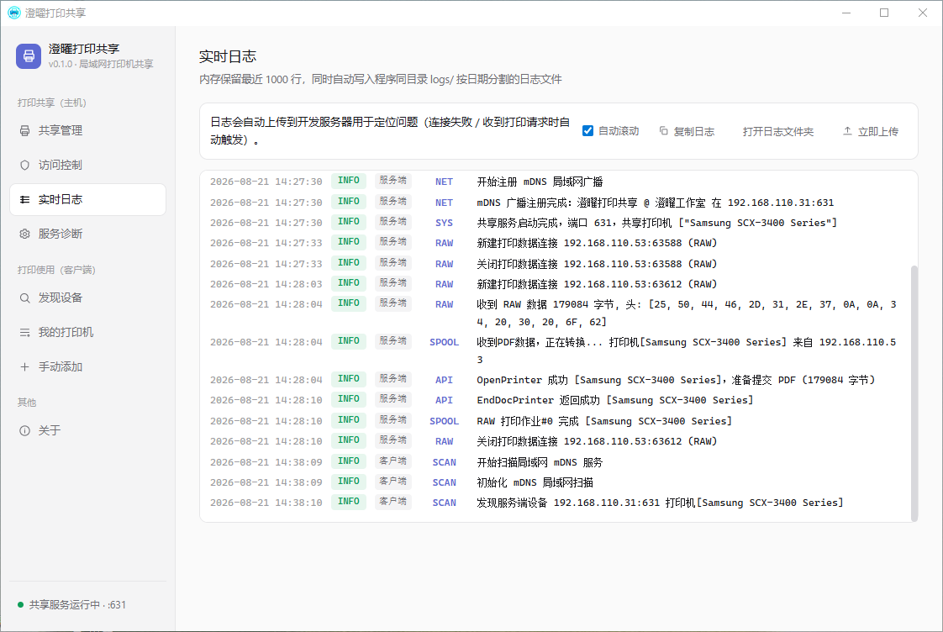Click the info icon beside 关于
Screen dimensions: 943x632
point(24,430)
